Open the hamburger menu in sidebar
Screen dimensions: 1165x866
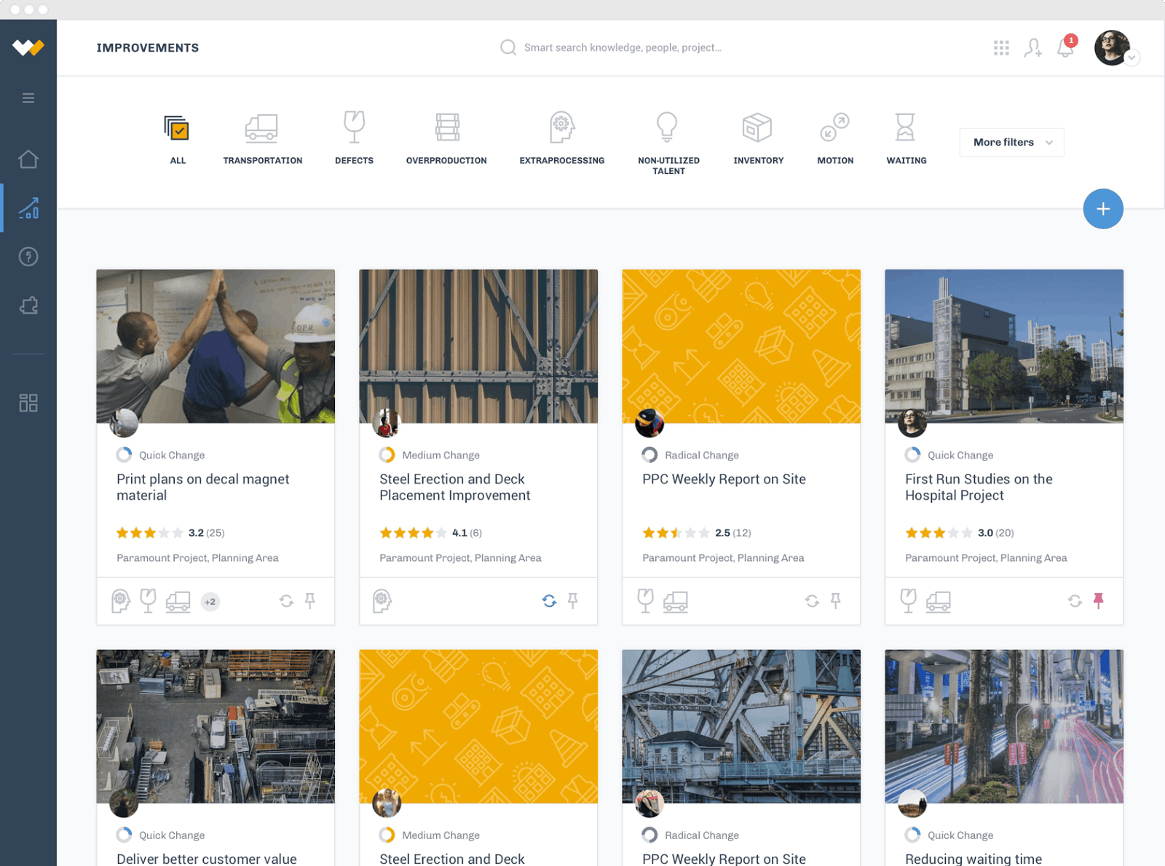tap(28, 98)
